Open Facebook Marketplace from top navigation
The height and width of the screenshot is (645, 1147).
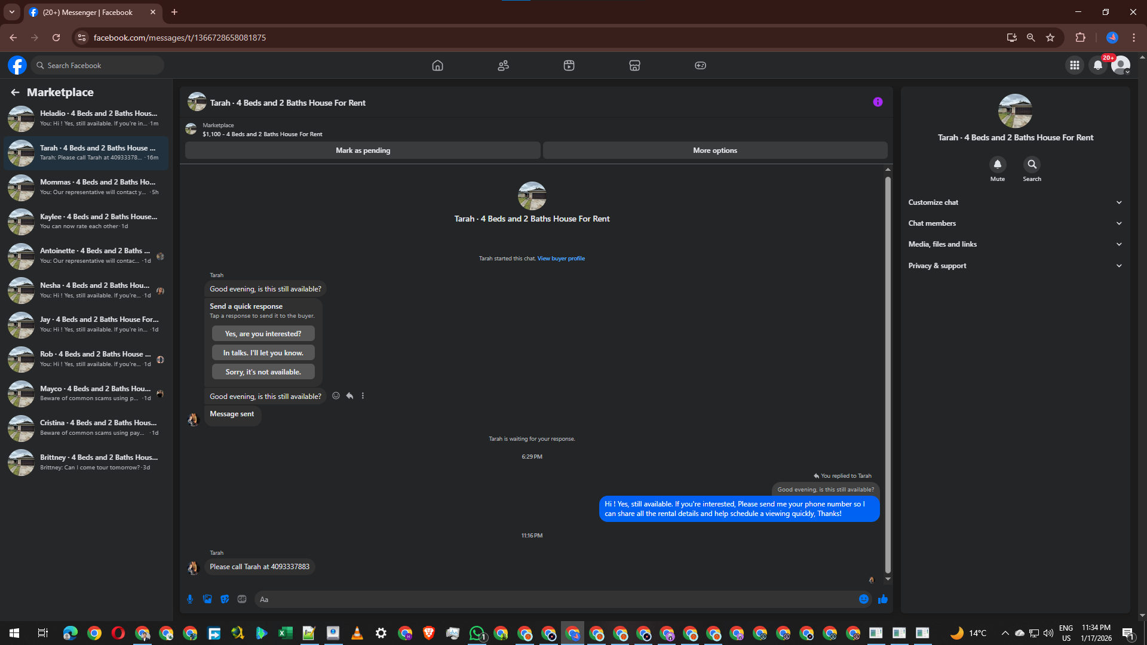pos(634,65)
